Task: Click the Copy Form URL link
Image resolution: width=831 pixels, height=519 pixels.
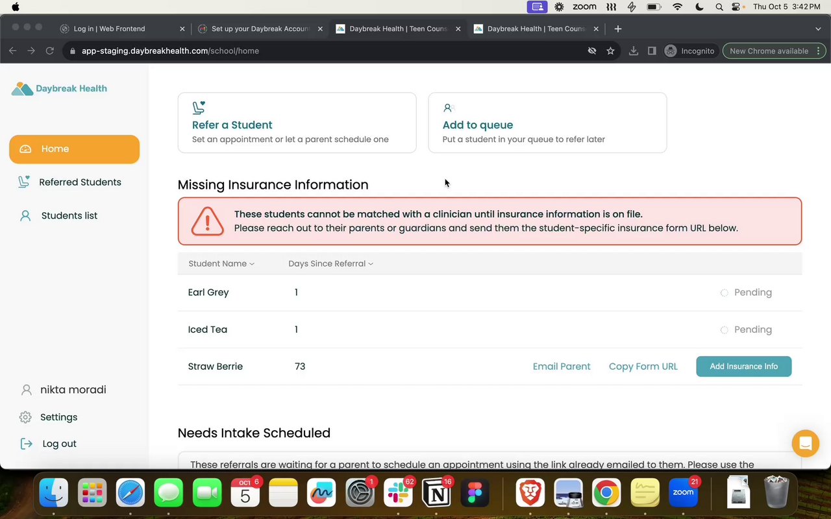Action: pyautogui.click(x=643, y=367)
